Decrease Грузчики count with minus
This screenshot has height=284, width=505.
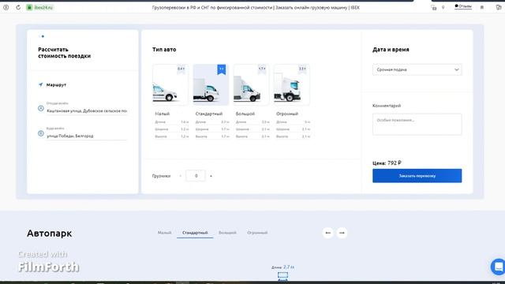pos(181,176)
